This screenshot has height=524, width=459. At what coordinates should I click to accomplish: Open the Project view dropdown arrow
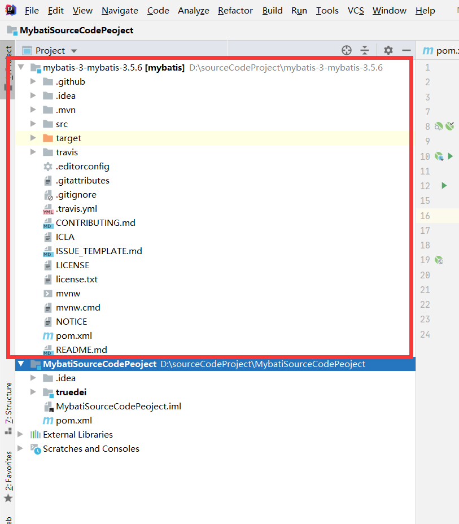pyautogui.click(x=74, y=51)
